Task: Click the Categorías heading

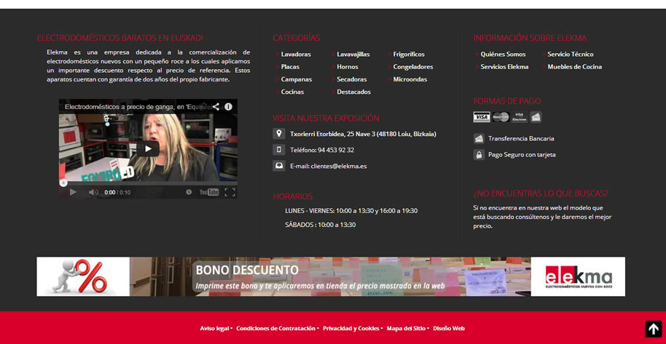Action: pyautogui.click(x=297, y=38)
